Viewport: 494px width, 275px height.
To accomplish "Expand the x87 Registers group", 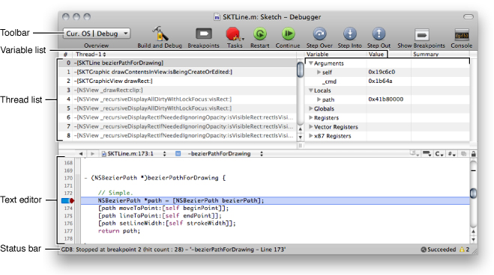I will tap(310, 136).
